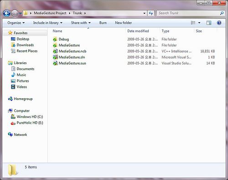This screenshot has height=180, width=228.
Task: Select the Debug folder icon
Action: tap(55, 39)
